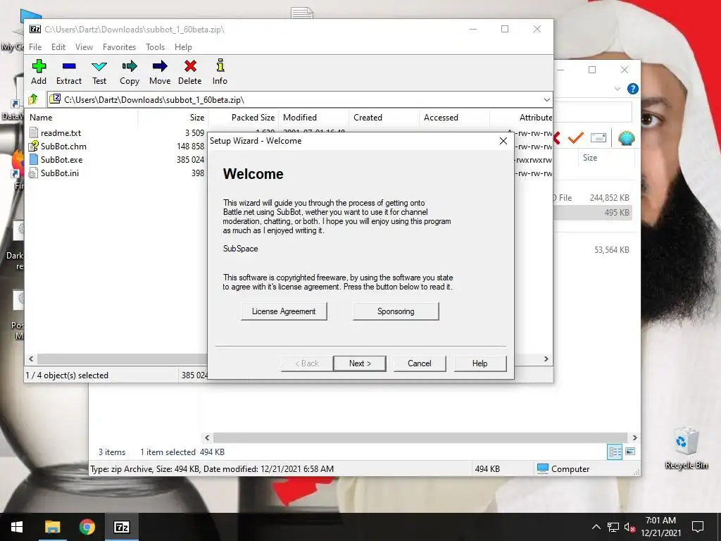Viewport: 721px width, 541px height.
Task: Switch Explorer to details view
Action: (615, 452)
